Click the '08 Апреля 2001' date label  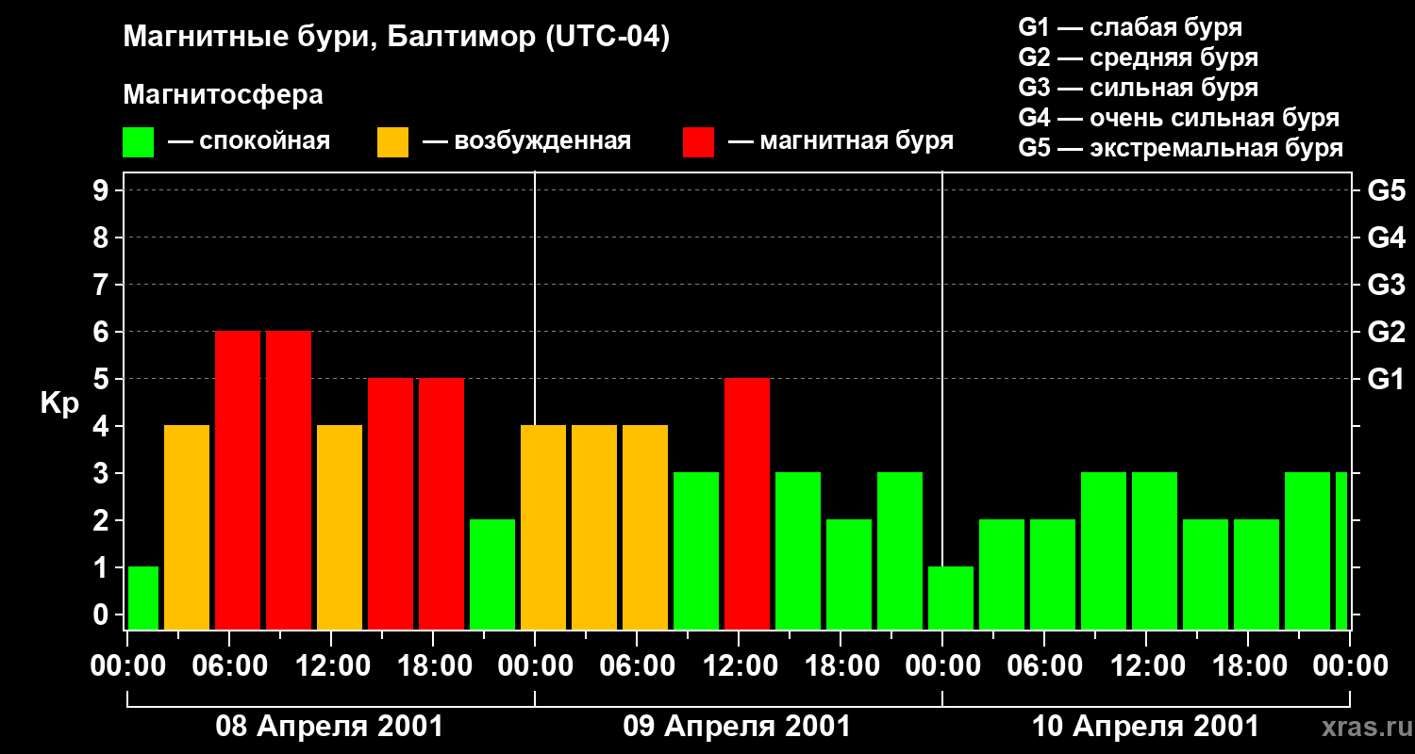pyautogui.click(x=329, y=727)
